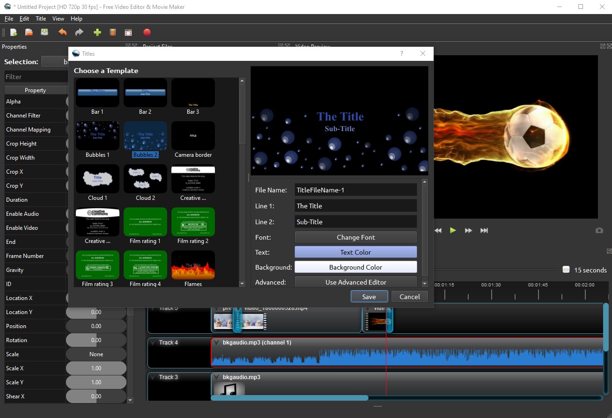612x418 pixels.
Task: Jump to end of the video preview
Action: pos(484,230)
